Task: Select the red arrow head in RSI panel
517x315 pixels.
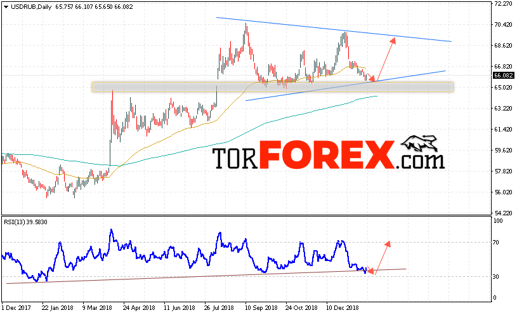Action: (388, 244)
